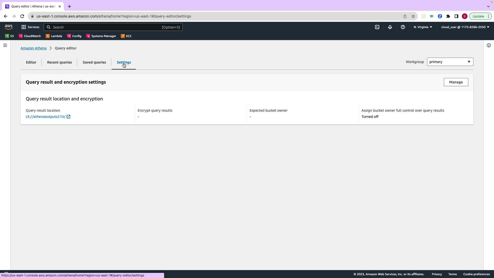Switch to the Saved queries tab

click(x=94, y=62)
